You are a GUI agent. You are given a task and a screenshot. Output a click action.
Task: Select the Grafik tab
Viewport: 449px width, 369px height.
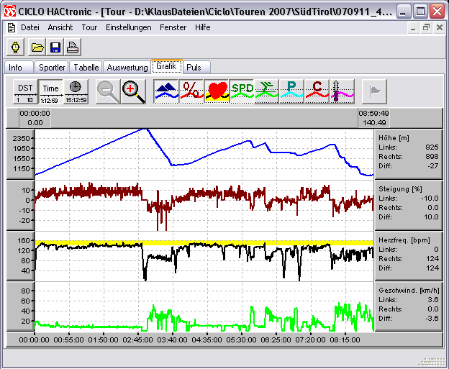pos(167,66)
